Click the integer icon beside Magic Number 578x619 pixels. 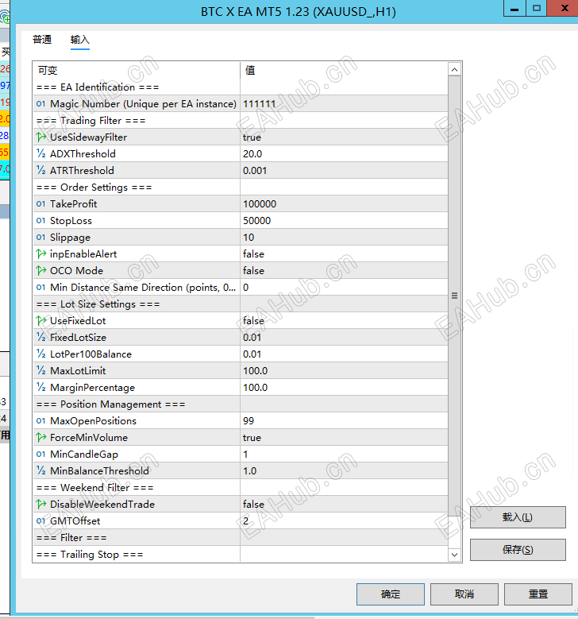(x=40, y=104)
